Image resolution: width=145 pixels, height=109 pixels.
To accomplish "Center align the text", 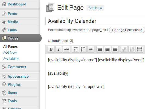I will click(x=108, y=49).
